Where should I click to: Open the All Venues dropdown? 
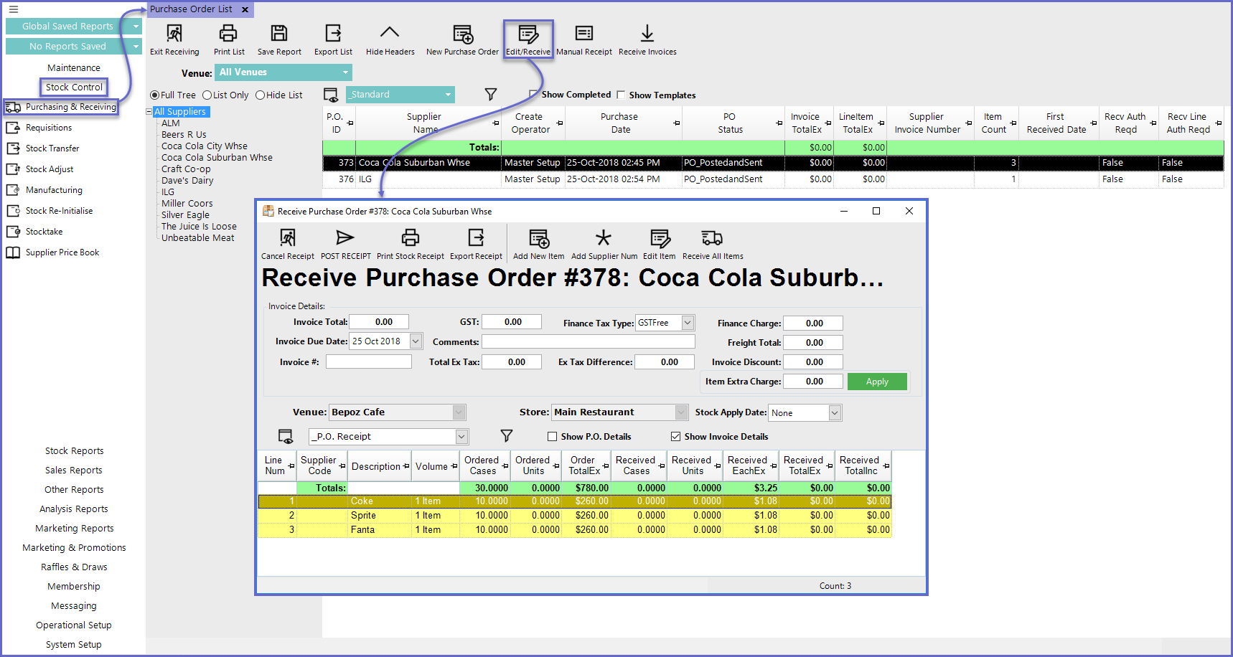[x=283, y=72]
